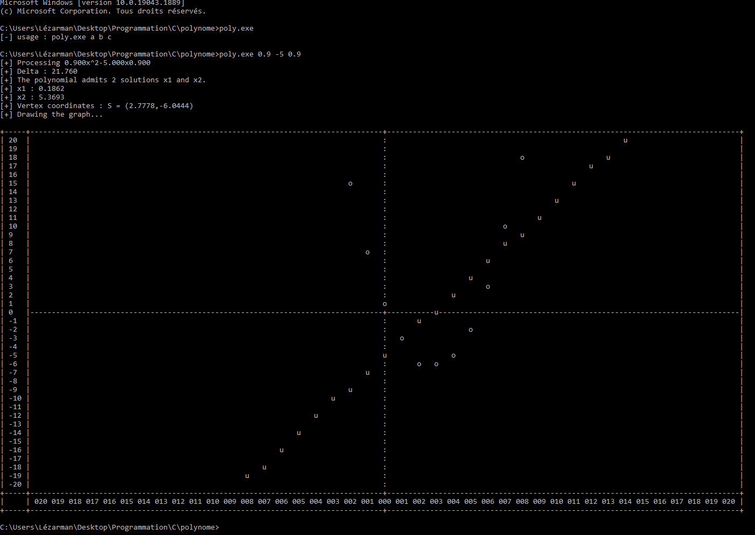Click the topmost 'u' point in row 20

(x=625, y=141)
